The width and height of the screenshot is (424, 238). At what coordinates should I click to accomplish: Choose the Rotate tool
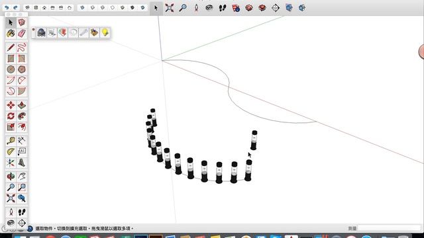pos(11,116)
